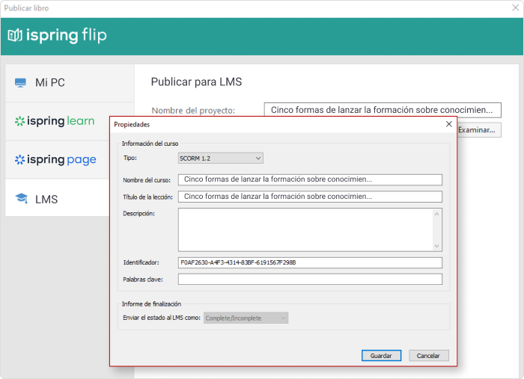Viewport: 524px width, 379px height.
Task: Switch to the iSpring Page tab
Action: pyautogui.click(x=58, y=160)
